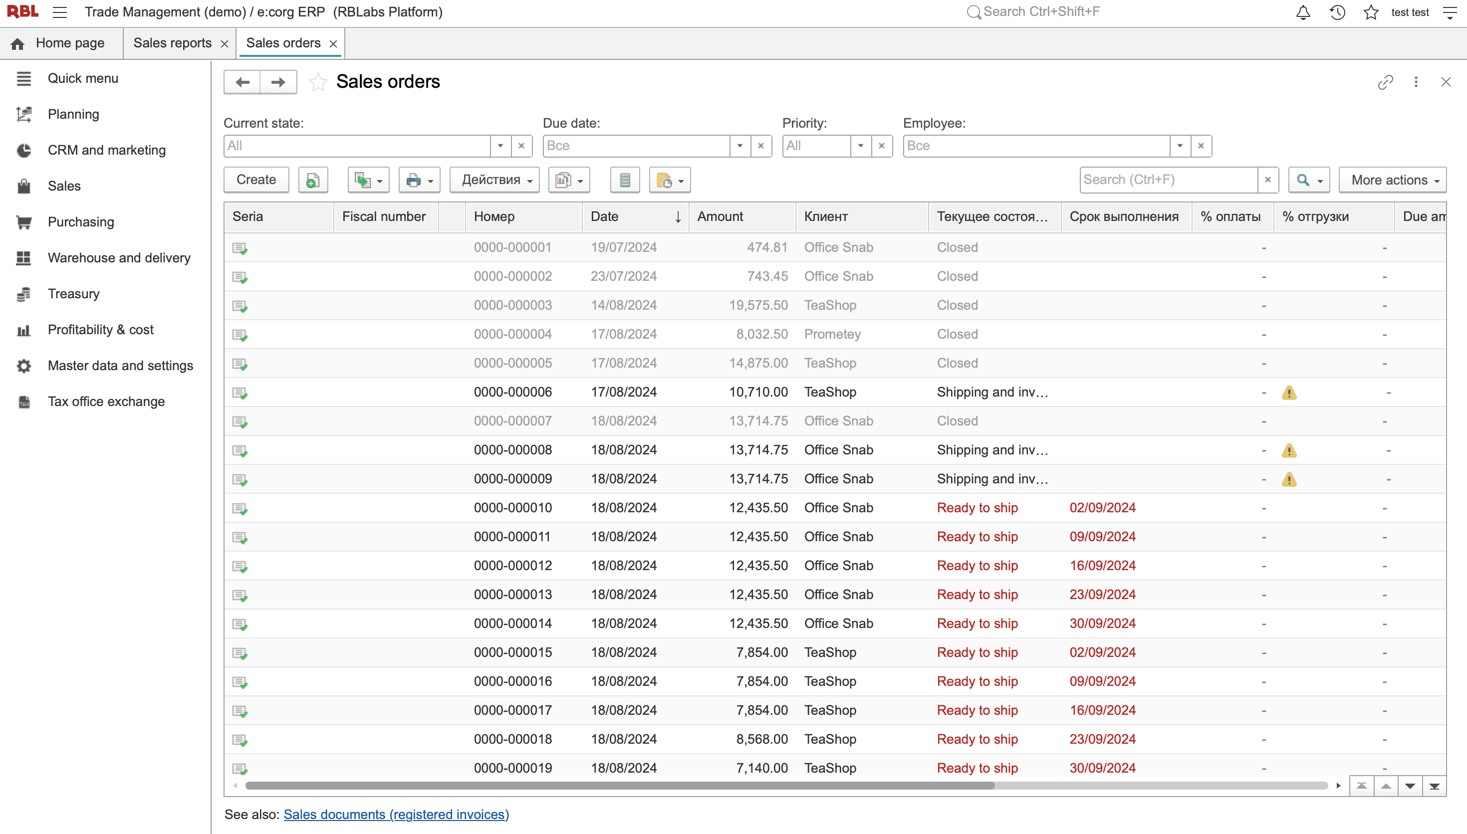Viewport: 1467px width, 834px height.
Task: Open Sales documents (registered invoices) link
Action: (x=396, y=815)
